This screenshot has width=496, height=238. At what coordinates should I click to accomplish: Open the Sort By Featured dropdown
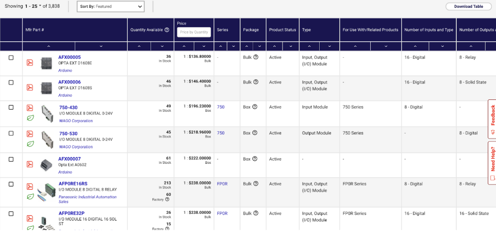(x=111, y=6)
